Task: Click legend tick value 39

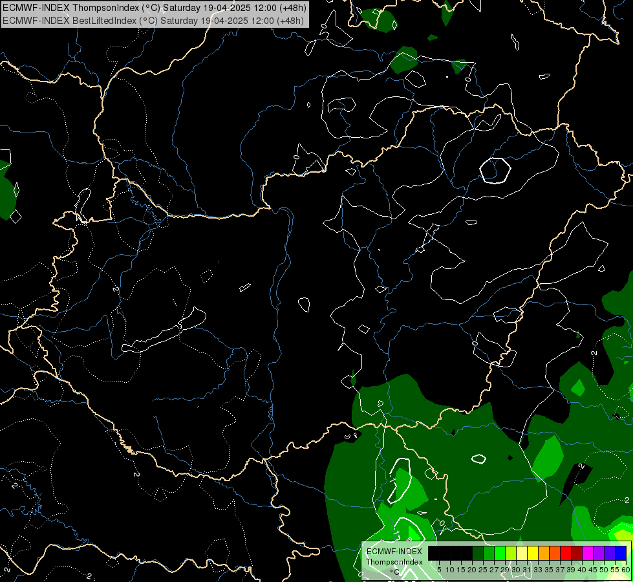Action: point(571,570)
